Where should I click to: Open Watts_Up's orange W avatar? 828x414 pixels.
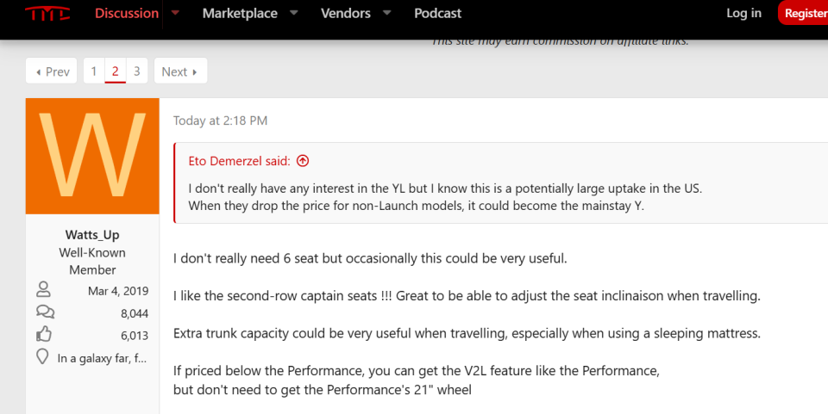coord(92,156)
